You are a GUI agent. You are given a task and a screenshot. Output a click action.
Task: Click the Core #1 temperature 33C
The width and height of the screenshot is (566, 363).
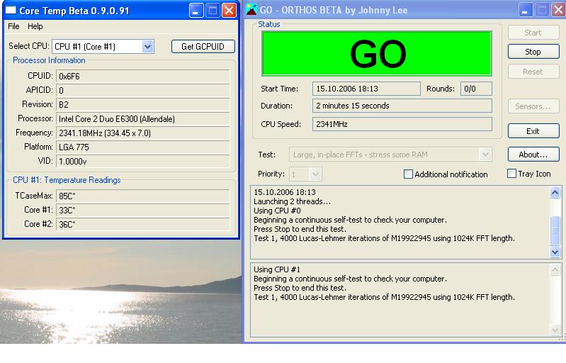point(143,210)
